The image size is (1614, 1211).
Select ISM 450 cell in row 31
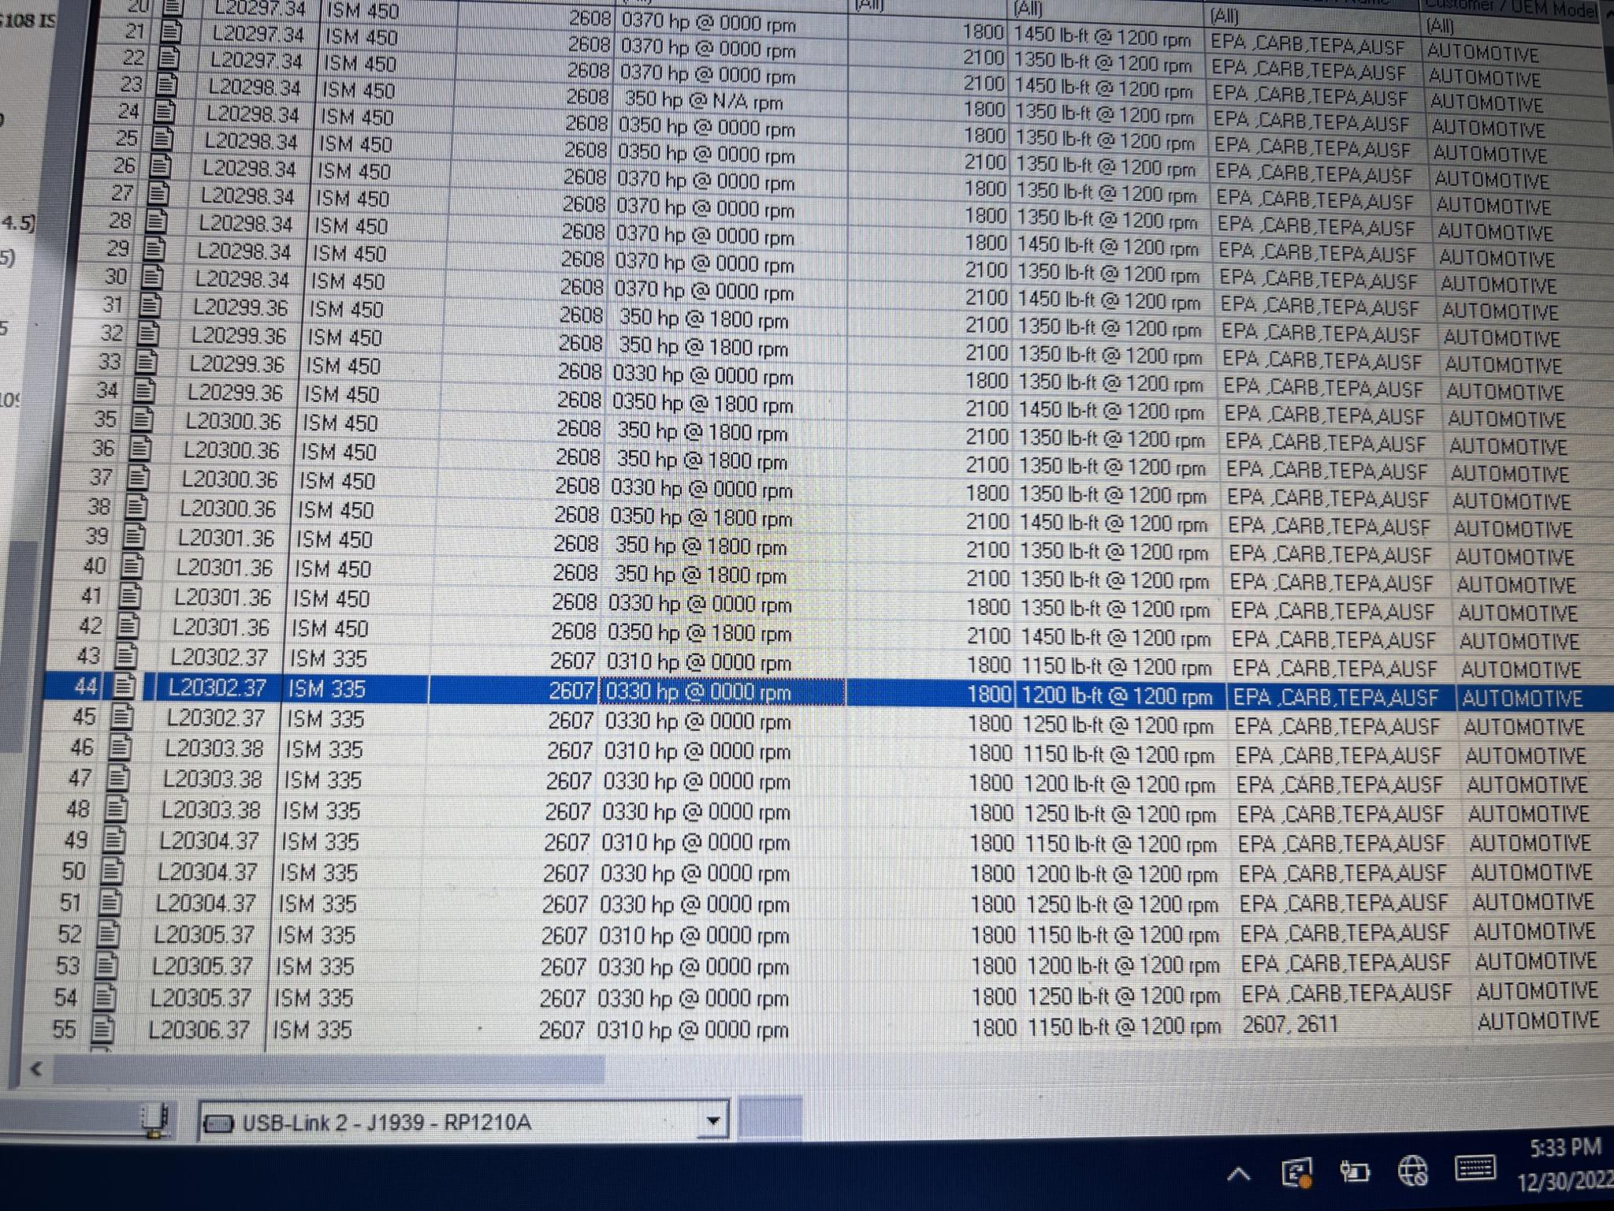tap(345, 309)
